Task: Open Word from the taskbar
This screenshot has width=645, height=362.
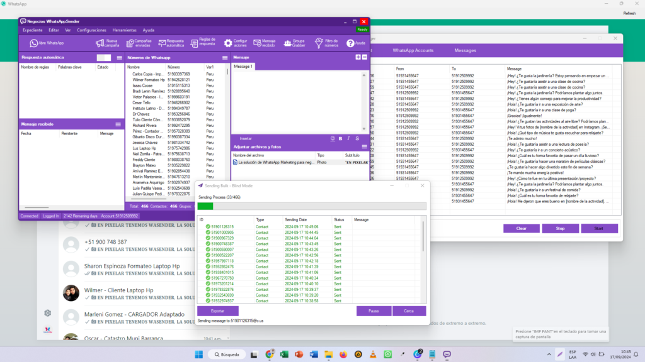Action: coord(314,354)
